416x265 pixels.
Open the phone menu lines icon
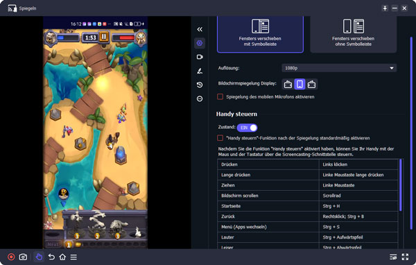(73, 257)
